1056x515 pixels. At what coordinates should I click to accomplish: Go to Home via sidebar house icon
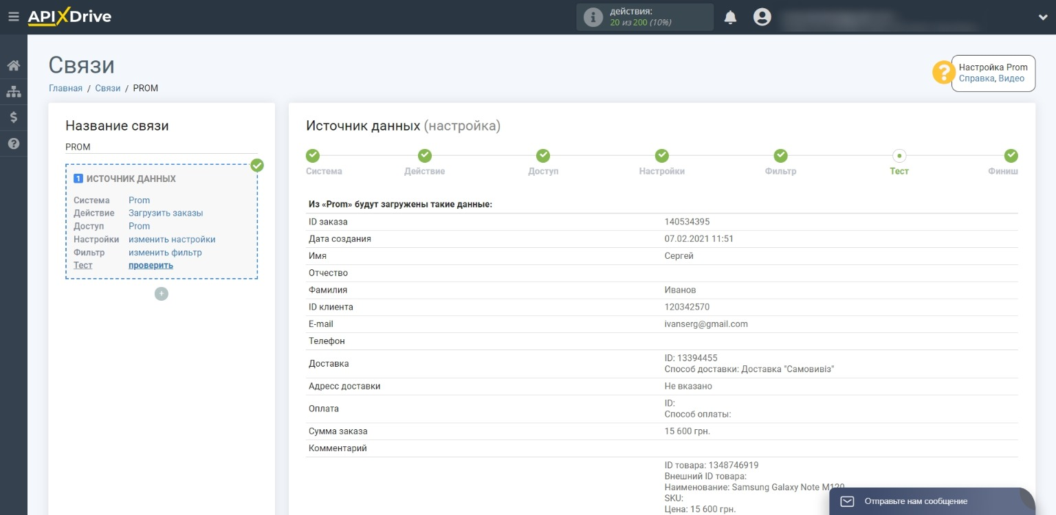tap(13, 66)
